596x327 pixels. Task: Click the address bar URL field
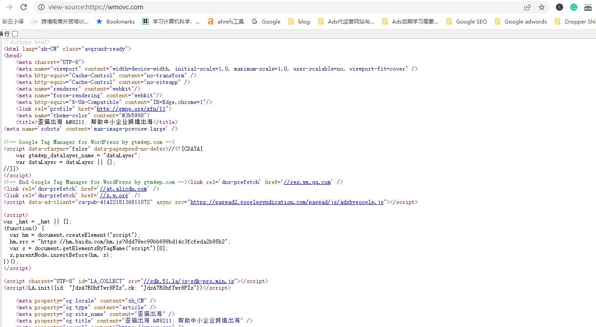285,7
